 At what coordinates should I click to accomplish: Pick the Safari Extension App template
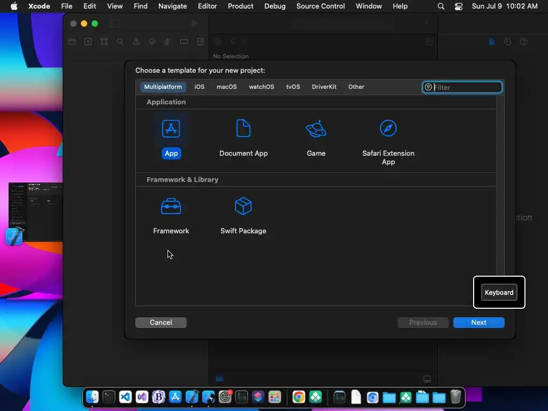tap(389, 142)
